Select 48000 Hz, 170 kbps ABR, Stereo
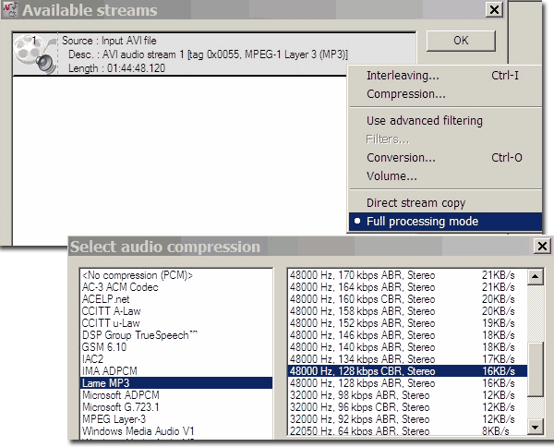 407,275
